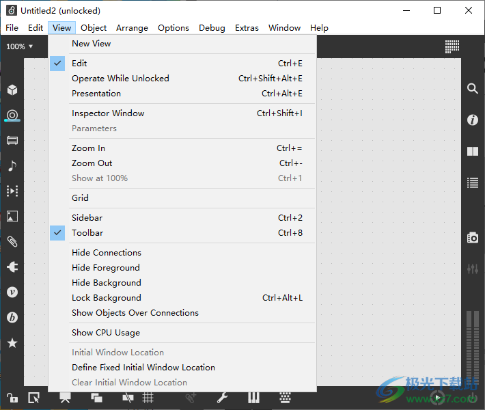The height and width of the screenshot is (410, 485).
Task: Open the Arrange menu
Action: (132, 28)
